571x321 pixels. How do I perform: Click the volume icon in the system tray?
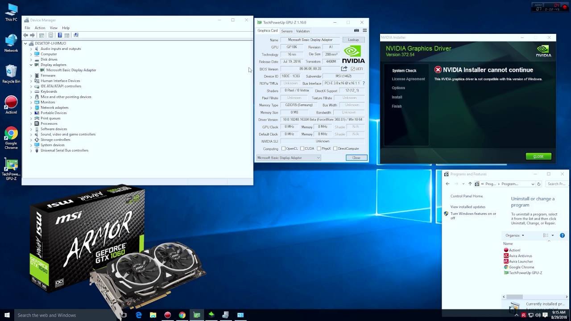538,315
